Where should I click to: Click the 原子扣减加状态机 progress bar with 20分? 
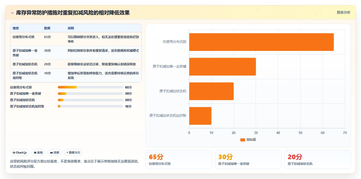point(90,100)
